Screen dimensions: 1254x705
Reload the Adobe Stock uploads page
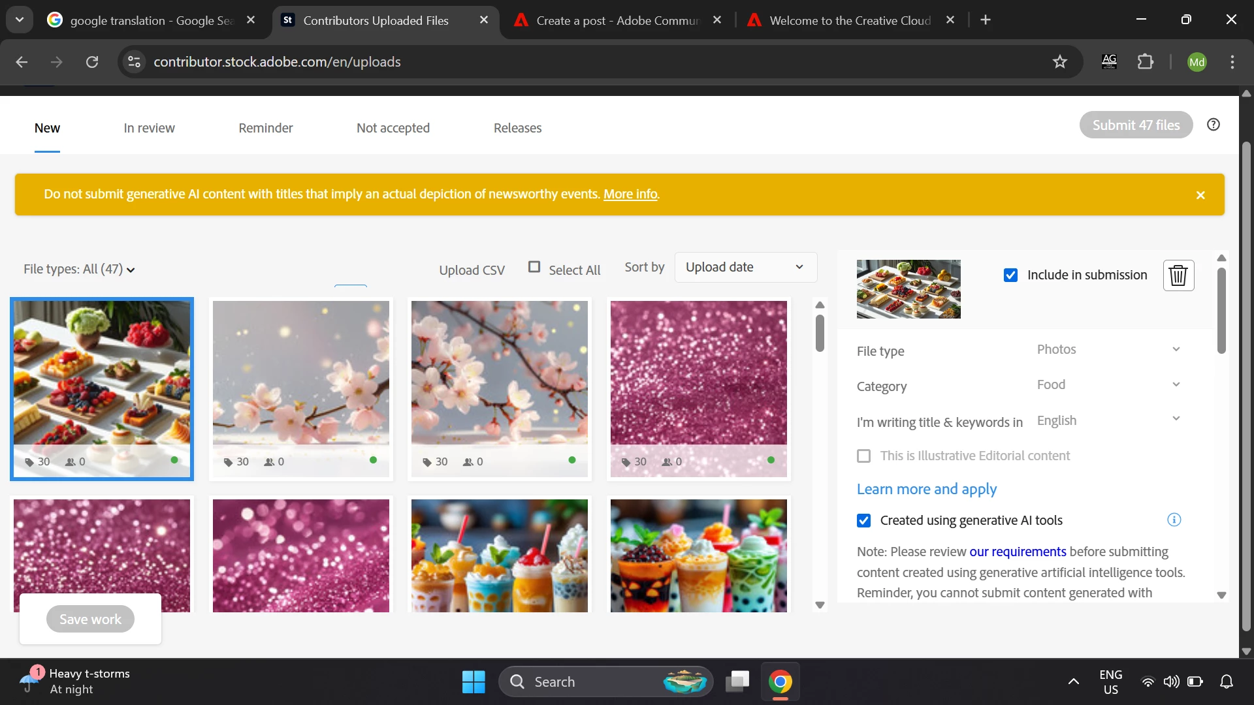[x=92, y=62]
